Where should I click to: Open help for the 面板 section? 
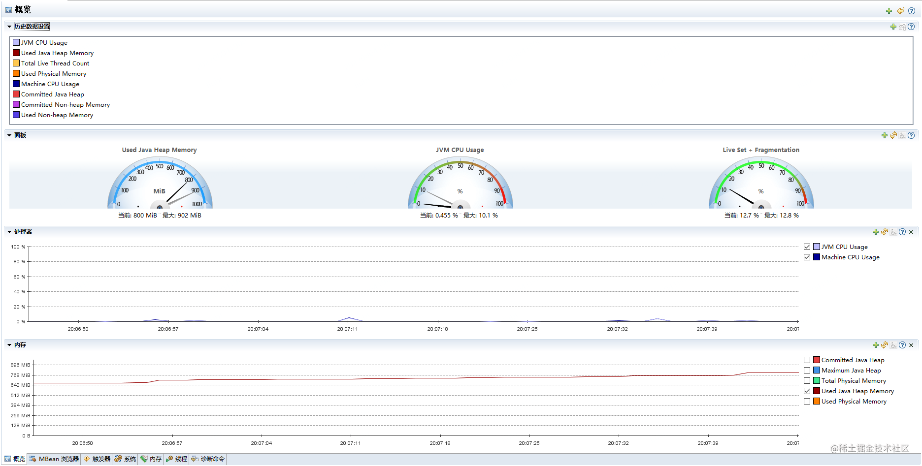[911, 135]
